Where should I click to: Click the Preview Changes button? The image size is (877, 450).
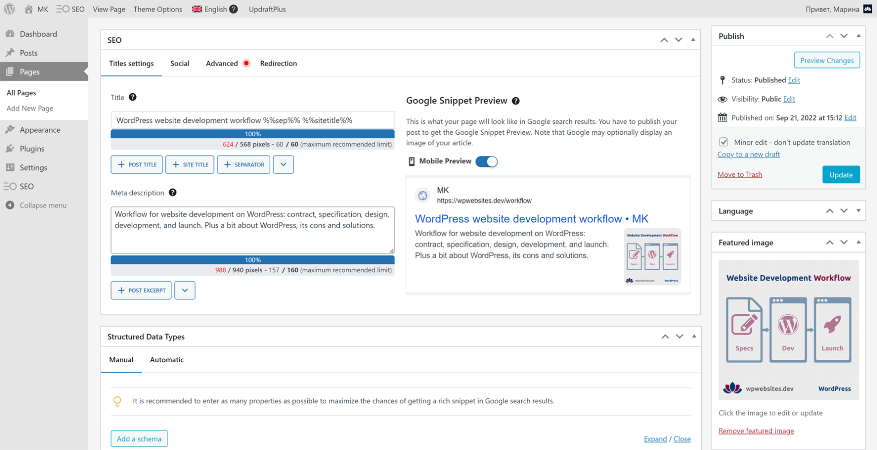point(827,60)
